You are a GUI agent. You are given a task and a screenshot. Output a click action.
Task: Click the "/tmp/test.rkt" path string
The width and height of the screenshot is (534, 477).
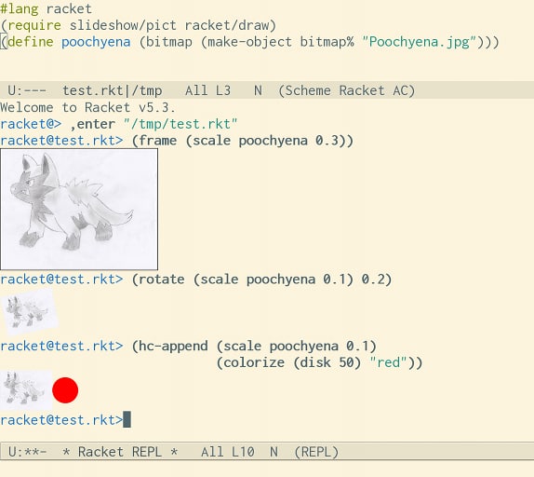[180, 124]
